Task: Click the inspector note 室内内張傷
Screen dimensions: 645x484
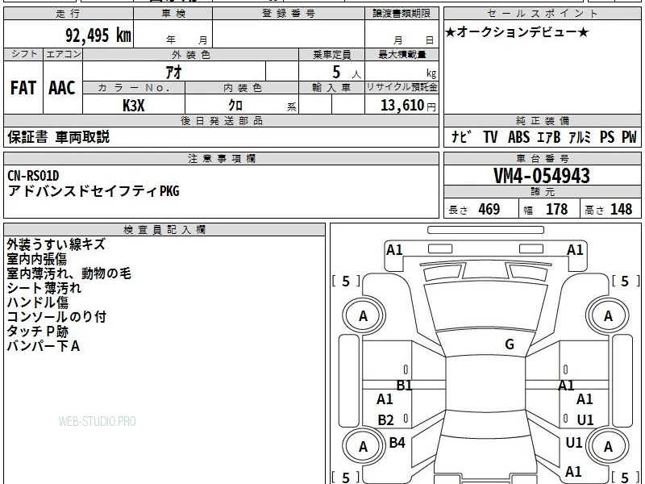Action: (36, 259)
